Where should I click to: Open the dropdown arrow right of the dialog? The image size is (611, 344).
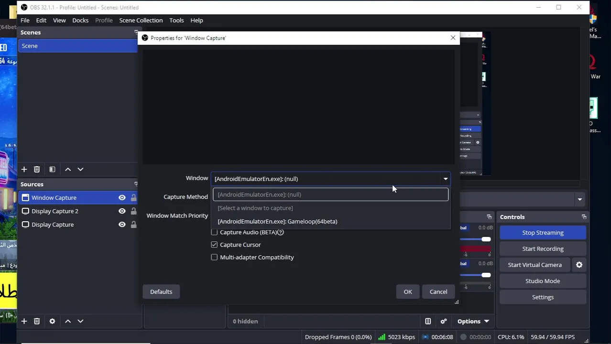pos(579,199)
